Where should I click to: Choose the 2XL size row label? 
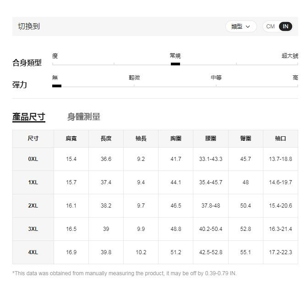coord(33,206)
